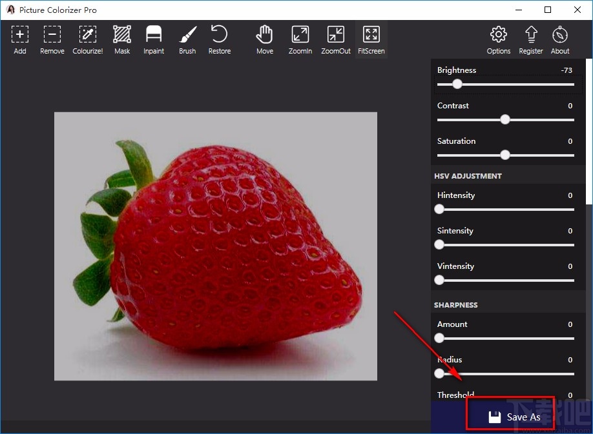
Task: Show the About information
Action: 560,39
